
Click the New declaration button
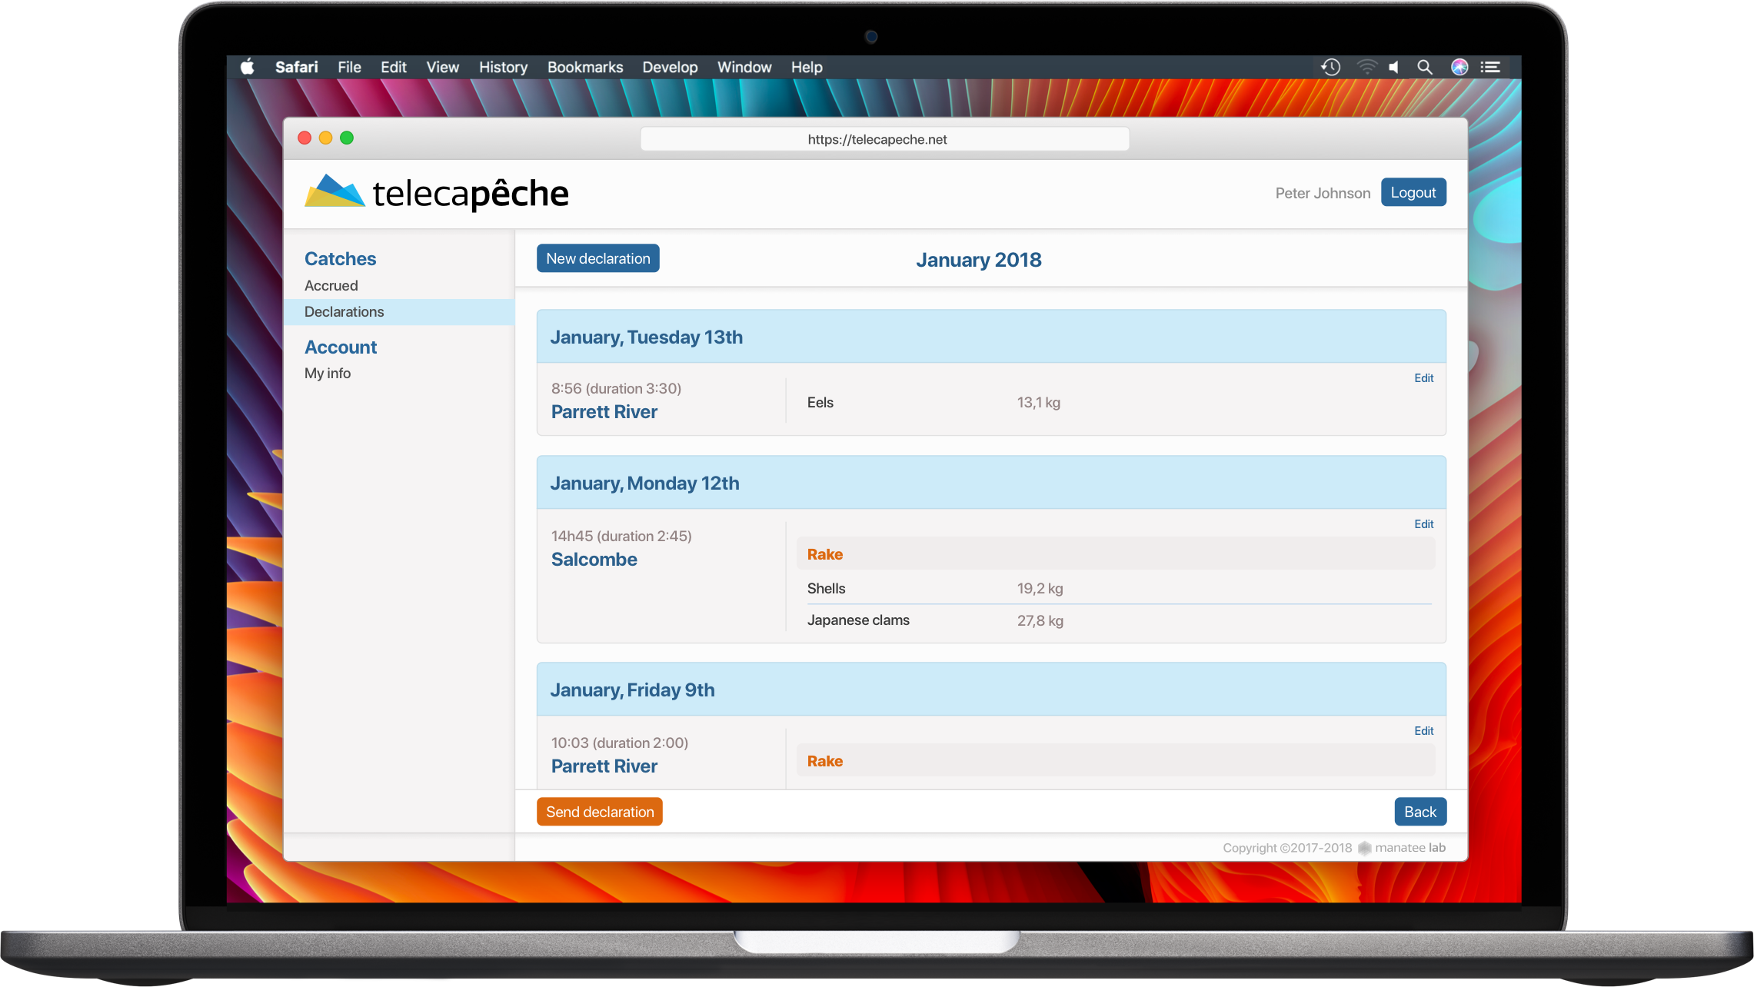pos(597,258)
